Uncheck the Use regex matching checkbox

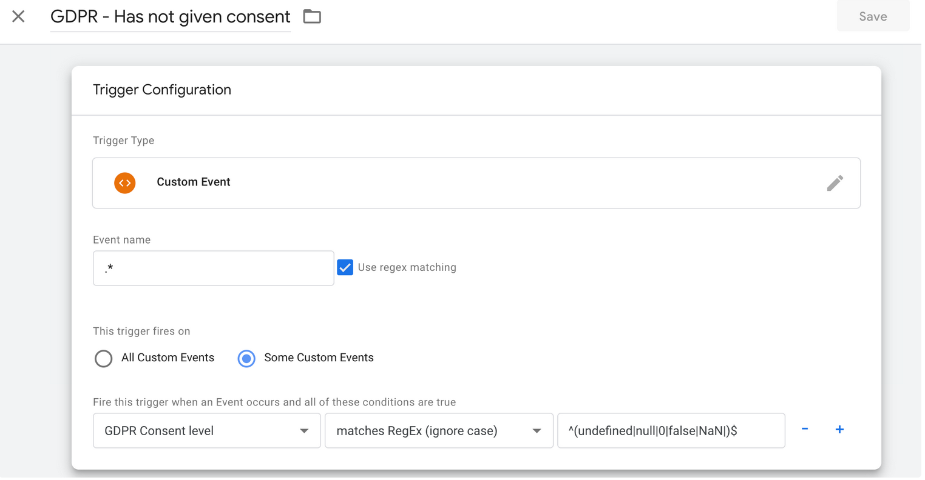click(x=345, y=267)
